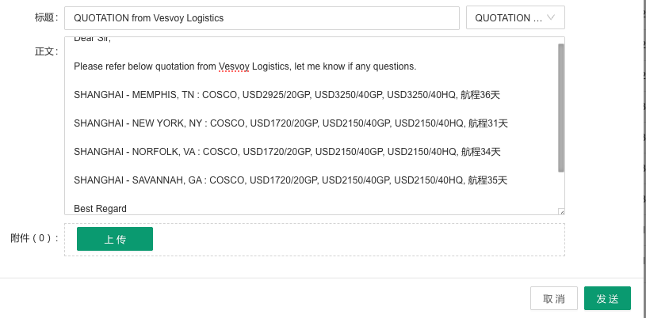This screenshot has width=646, height=318.
Task: Click the message body scrollbar thumb
Action: (x=561, y=107)
